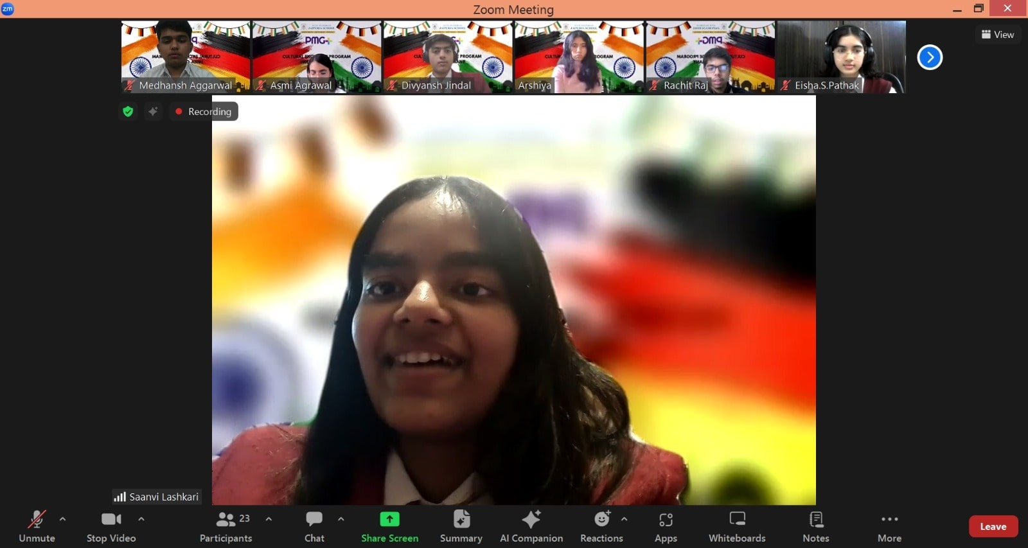The height and width of the screenshot is (548, 1028).
Task: Open the meeting Summary tool
Action: (461, 526)
